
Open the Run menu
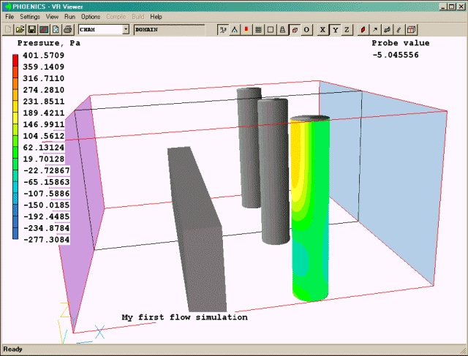point(69,16)
